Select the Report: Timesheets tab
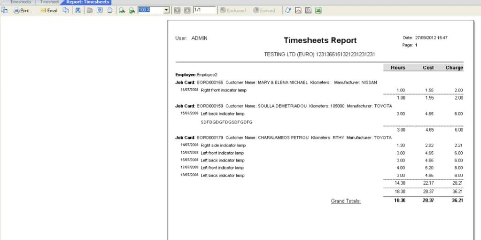Screen dimensions: 481x240 tap(87, 2)
